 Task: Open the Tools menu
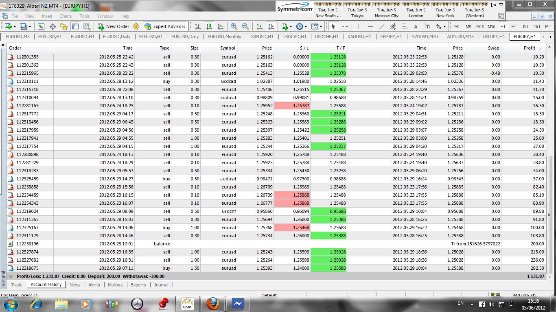[x=85, y=16]
